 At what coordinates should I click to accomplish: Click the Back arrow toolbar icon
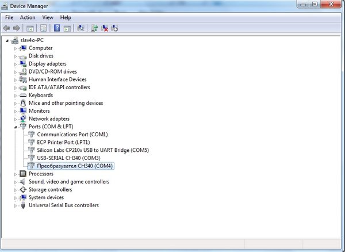coord(6,28)
